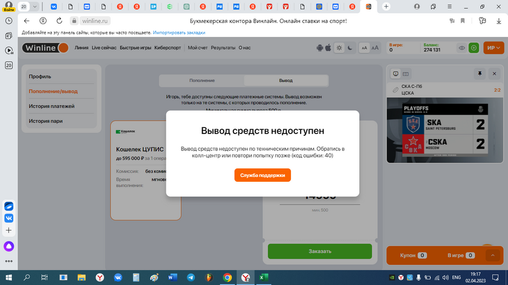Select Профиль in the account sidebar
Image resolution: width=508 pixels, height=285 pixels.
point(40,76)
